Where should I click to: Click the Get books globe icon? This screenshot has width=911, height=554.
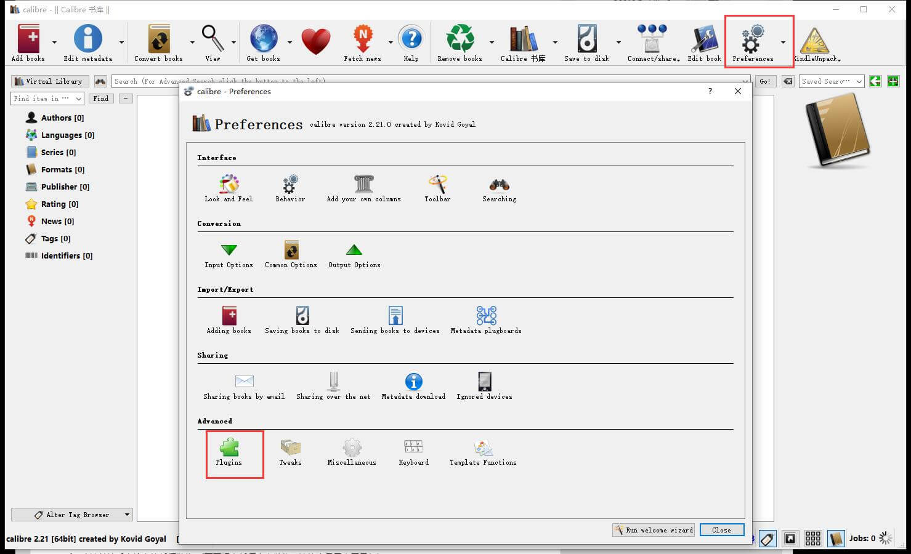263,42
